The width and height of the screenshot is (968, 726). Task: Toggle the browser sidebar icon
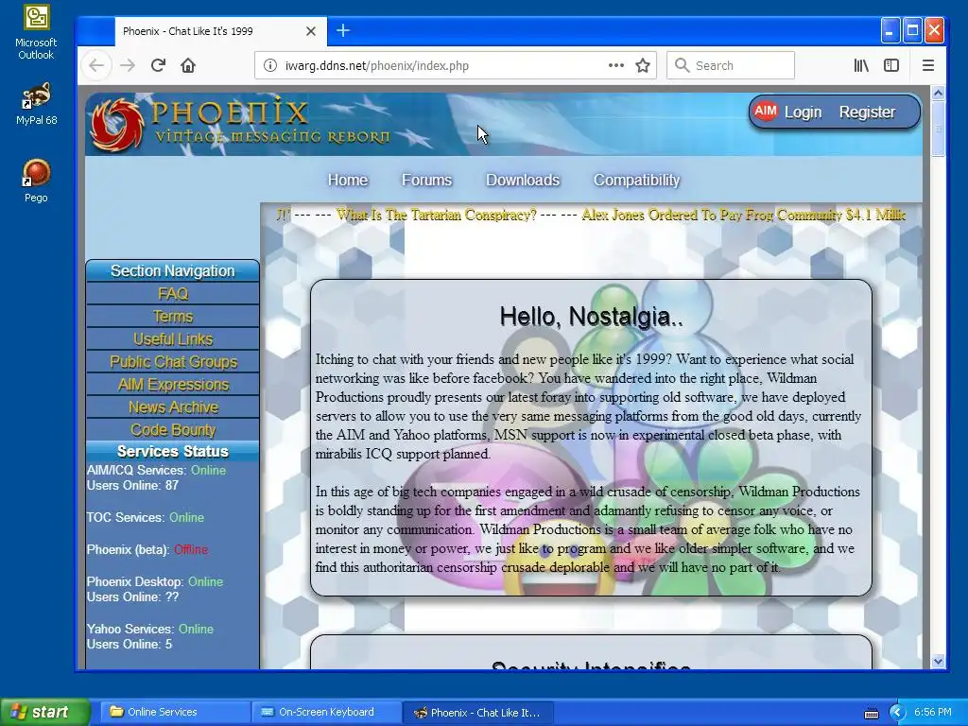tap(891, 65)
